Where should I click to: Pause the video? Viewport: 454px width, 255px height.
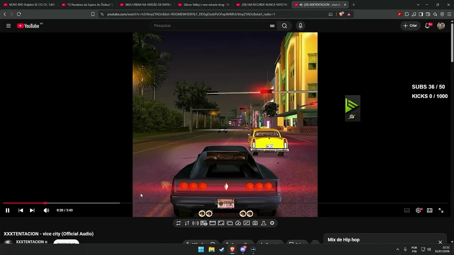point(7,210)
